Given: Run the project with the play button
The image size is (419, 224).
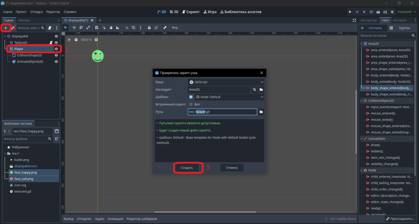Looking at the screenshot, I should 350,12.
